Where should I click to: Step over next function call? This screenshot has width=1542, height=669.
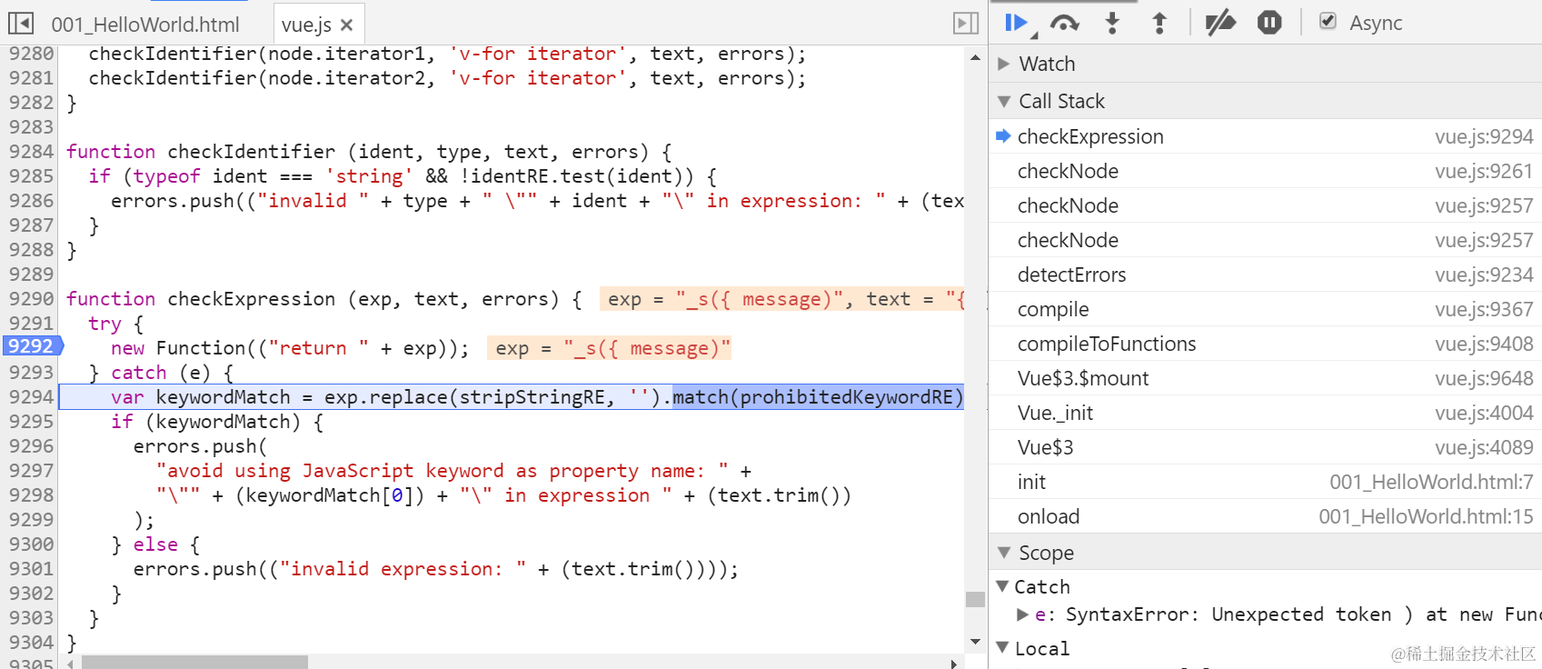coord(1064,23)
